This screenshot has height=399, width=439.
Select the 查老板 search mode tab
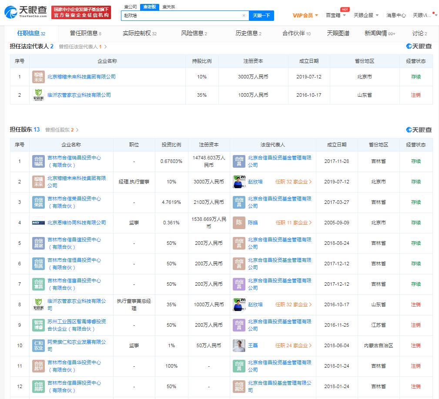150,7
